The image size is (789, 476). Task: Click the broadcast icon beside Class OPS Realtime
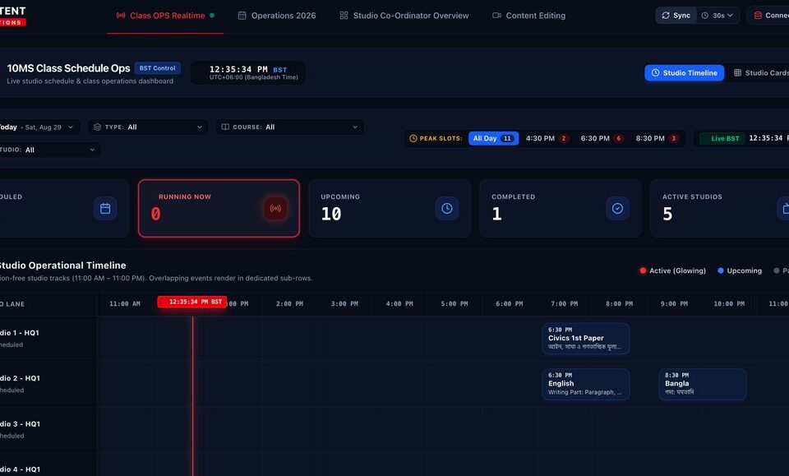point(121,16)
